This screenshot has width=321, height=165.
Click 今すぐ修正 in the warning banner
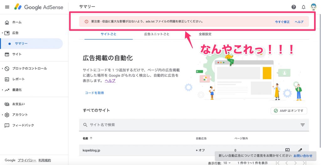coord(282,22)
